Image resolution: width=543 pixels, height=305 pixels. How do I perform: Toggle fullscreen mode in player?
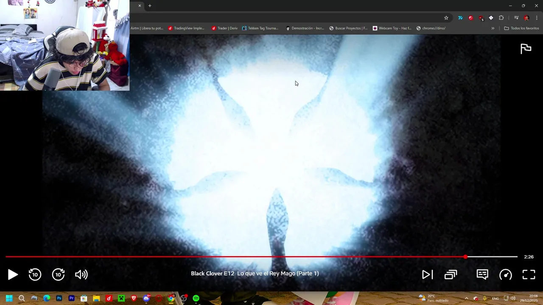click(529, 274)
